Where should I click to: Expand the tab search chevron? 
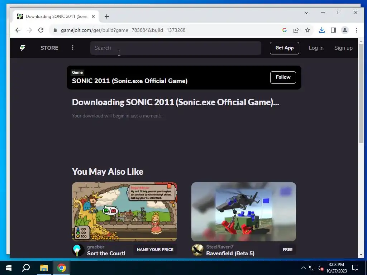pyautogui.click(x=306, y=13)
